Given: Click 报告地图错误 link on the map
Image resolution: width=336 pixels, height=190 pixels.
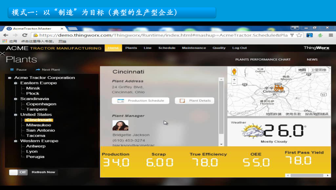Looking at the screenshot, I should (317, 114).
